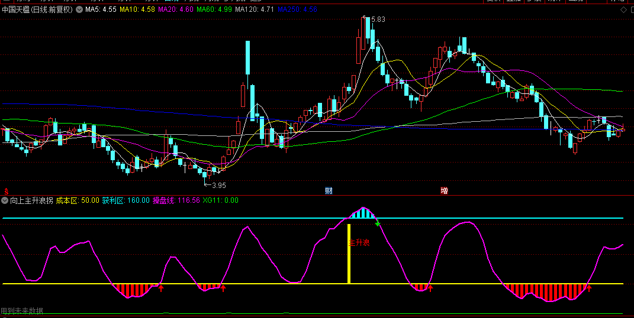Viewport: 634px width, 318px height.
Task: Click the diamond icon at top-right corner
Action: point(623,9)
